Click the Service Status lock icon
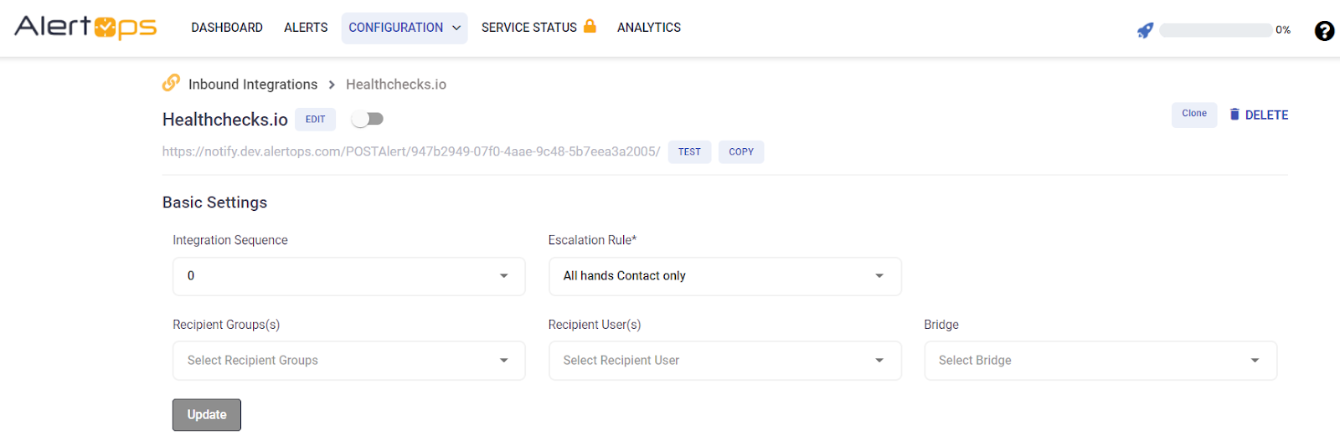Viewport: 1340px width, 446px height. (x=590, y=26)
